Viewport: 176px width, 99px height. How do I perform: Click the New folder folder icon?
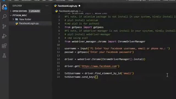(x=16, y=19)
